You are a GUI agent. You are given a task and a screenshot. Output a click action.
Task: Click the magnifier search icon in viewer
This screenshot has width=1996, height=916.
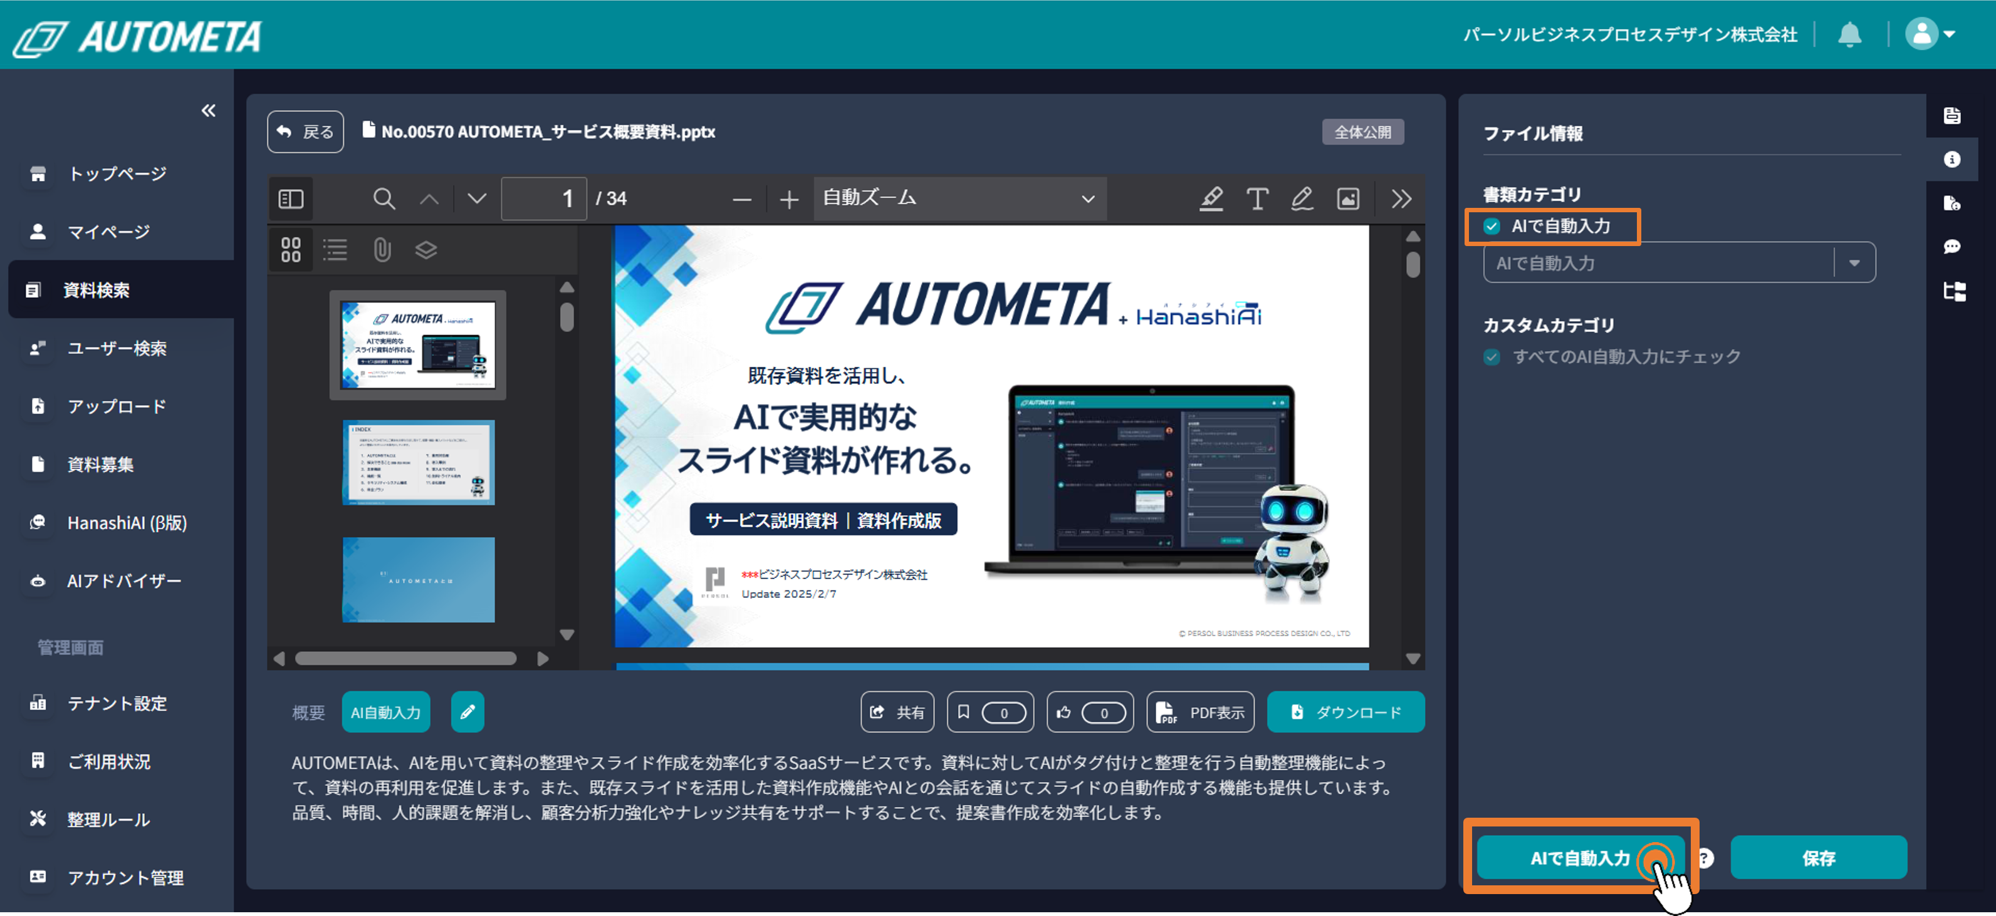[384, 199]
